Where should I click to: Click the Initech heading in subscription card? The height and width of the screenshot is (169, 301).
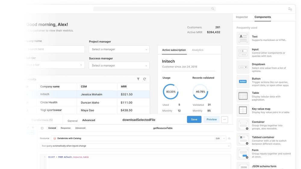168,61
